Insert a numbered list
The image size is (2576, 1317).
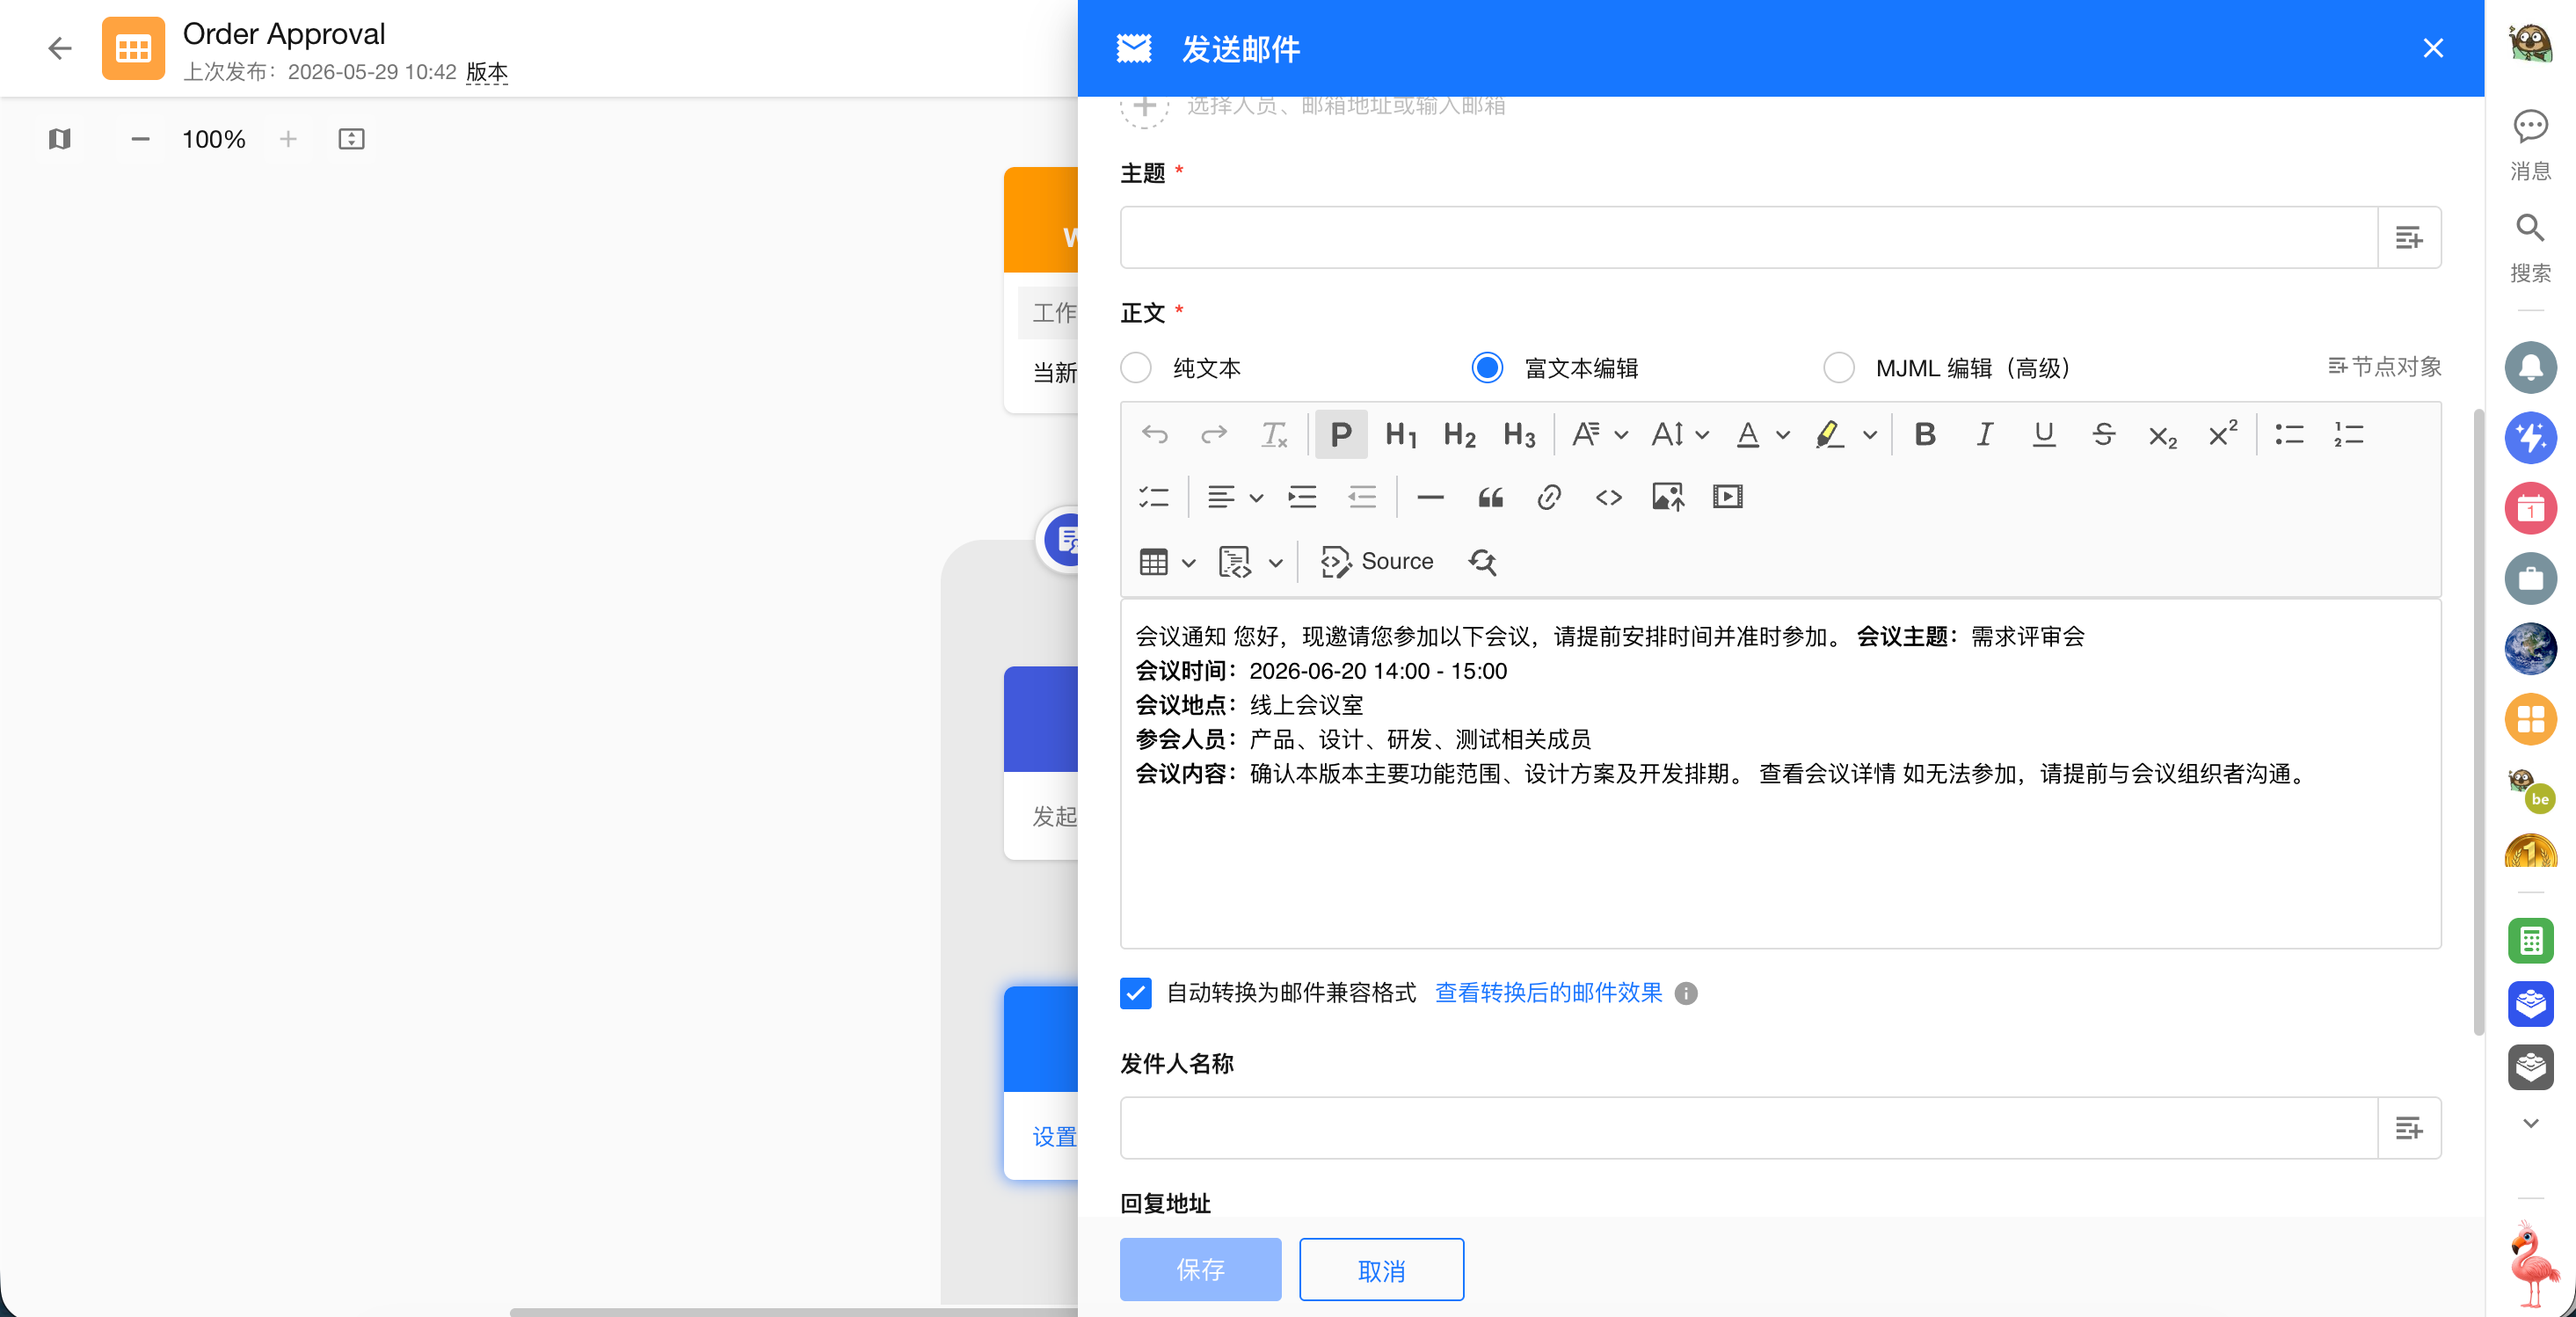[2349, 435]
